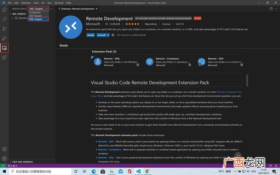280x175 pixels.
Task: Click the errors and warnings status indicator
Action: click(13, 166)
